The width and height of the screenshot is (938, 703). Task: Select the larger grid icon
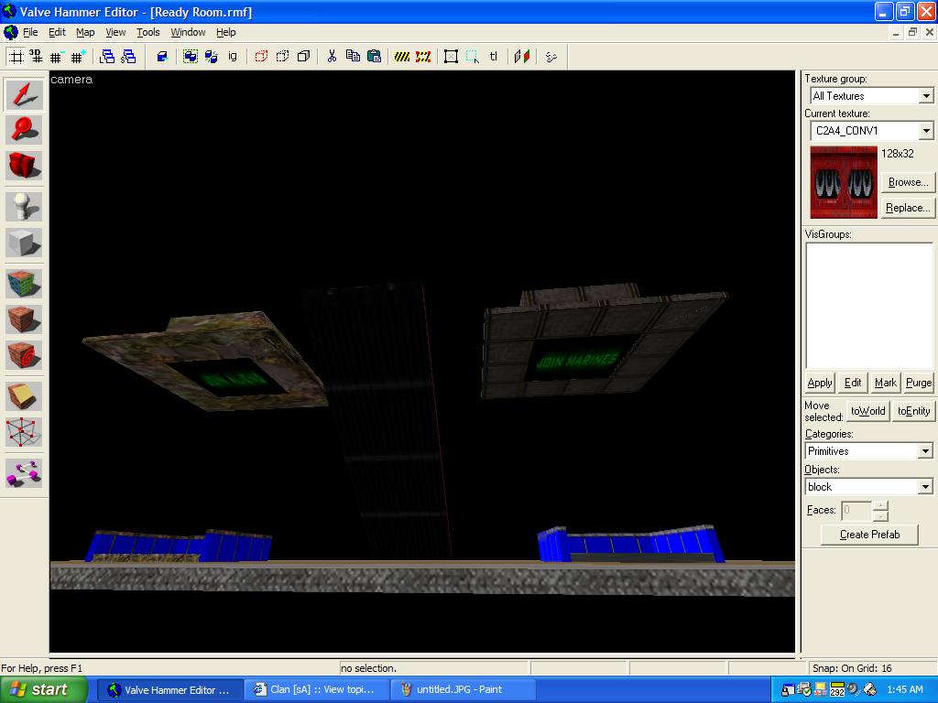(78, 57)
